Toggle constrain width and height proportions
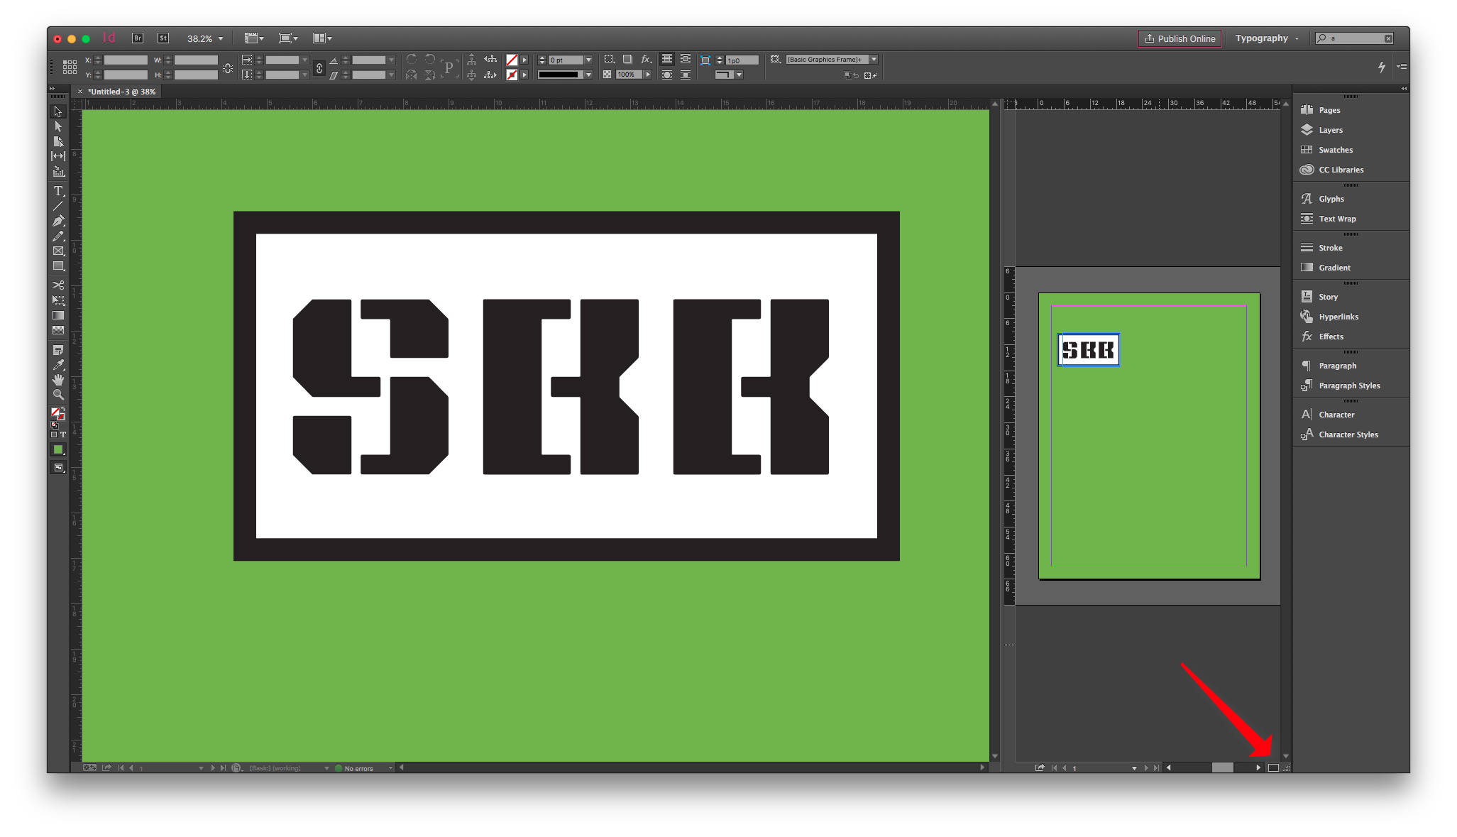Image resolution: width=1457 pixels, height=837 pixels. pyautogui.click(x=228, y=68)
